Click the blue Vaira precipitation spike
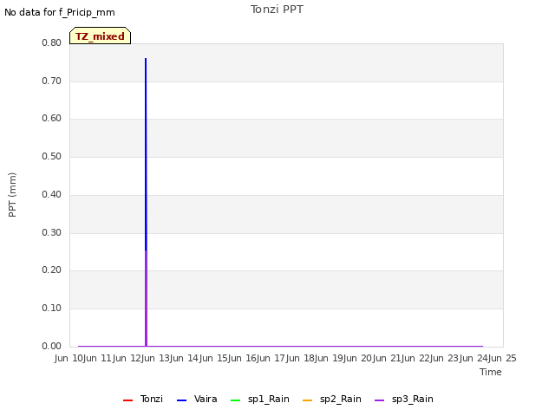 coord(146,153)
